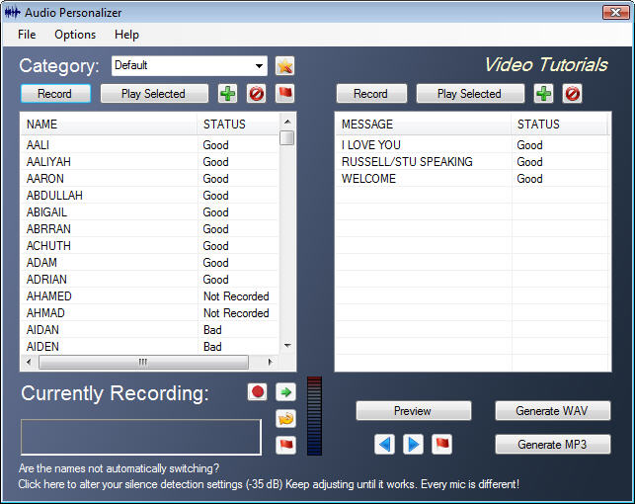
Task: Click the Preview button
Action: pos(413,411)
